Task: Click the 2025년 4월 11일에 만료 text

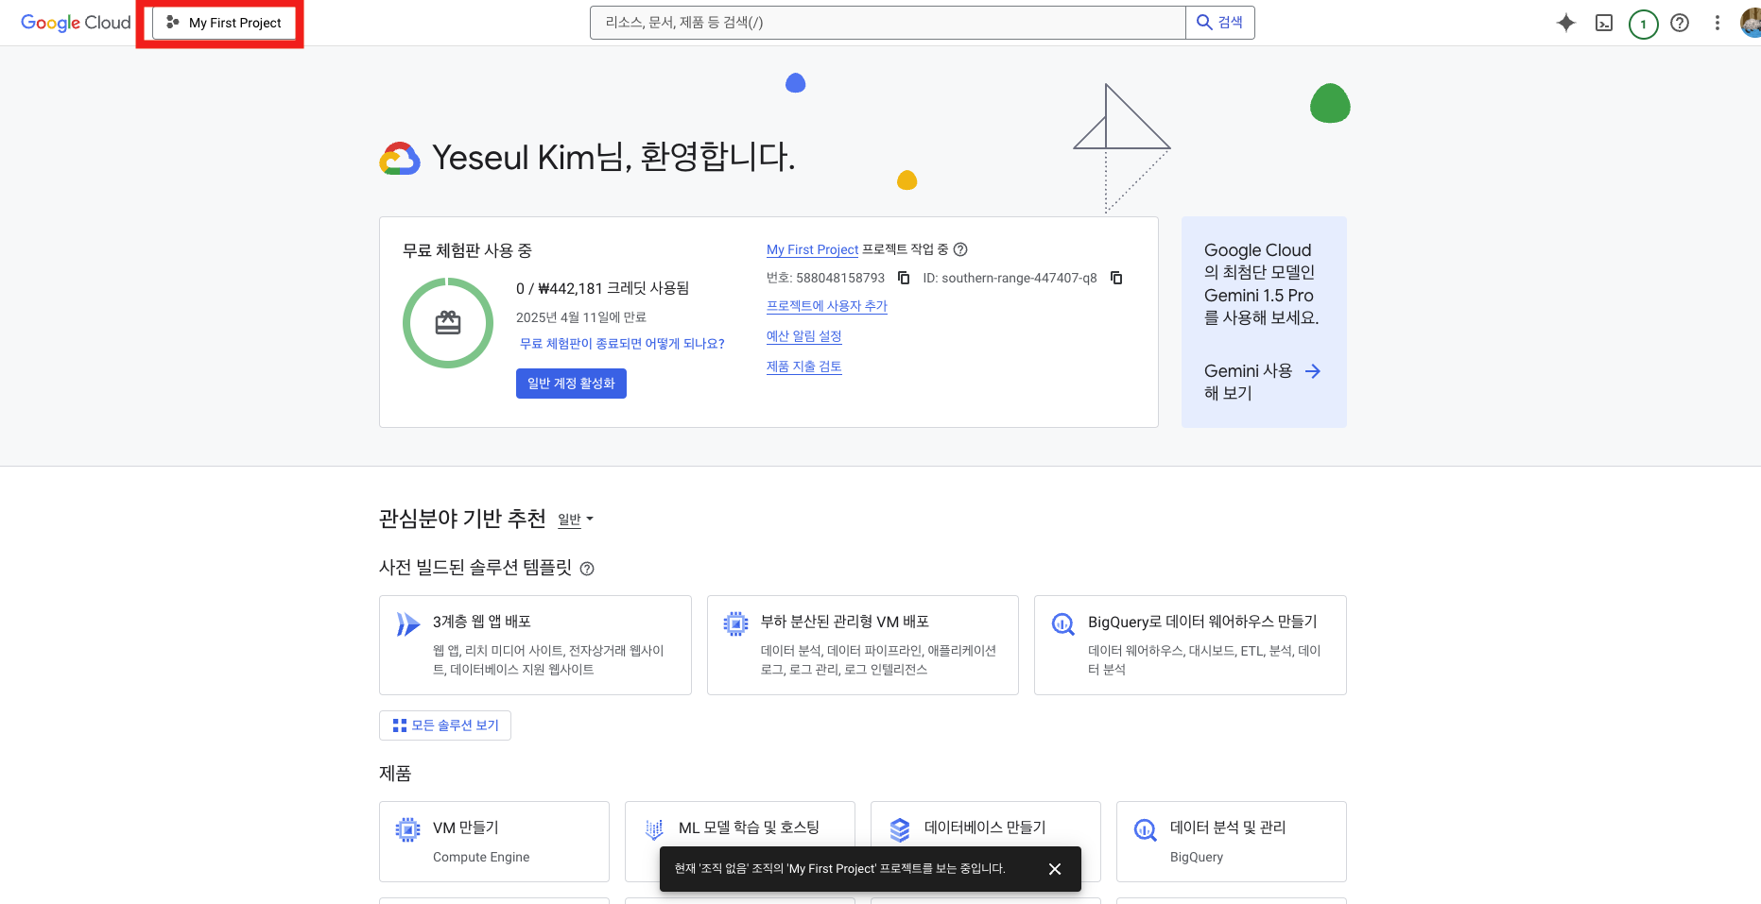Action: (x=581, y=317)
